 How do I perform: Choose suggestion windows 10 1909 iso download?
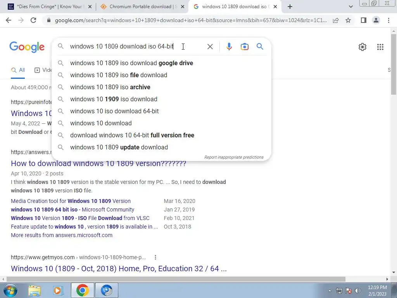[x=161, y=99]
